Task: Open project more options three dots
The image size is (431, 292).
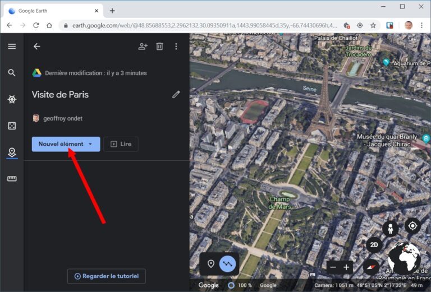Action: (176, 47)
